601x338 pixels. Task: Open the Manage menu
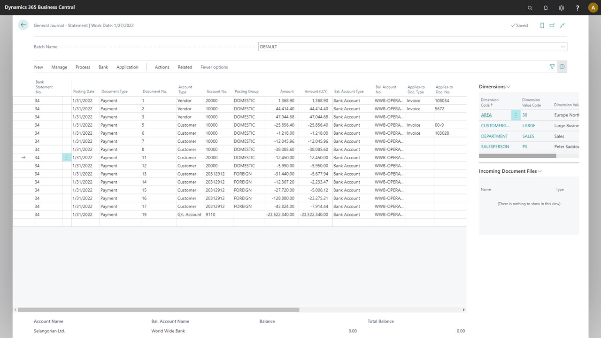tap(59, 67)
